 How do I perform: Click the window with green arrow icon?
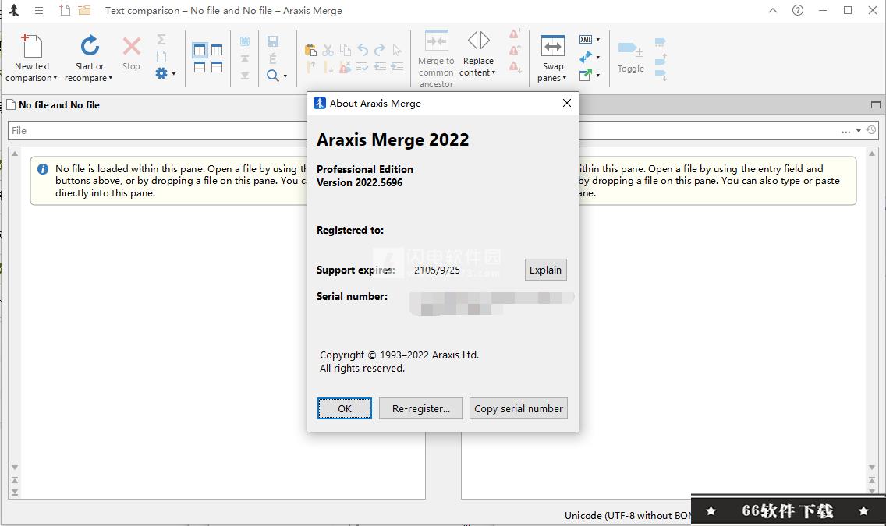coord(586,75)
